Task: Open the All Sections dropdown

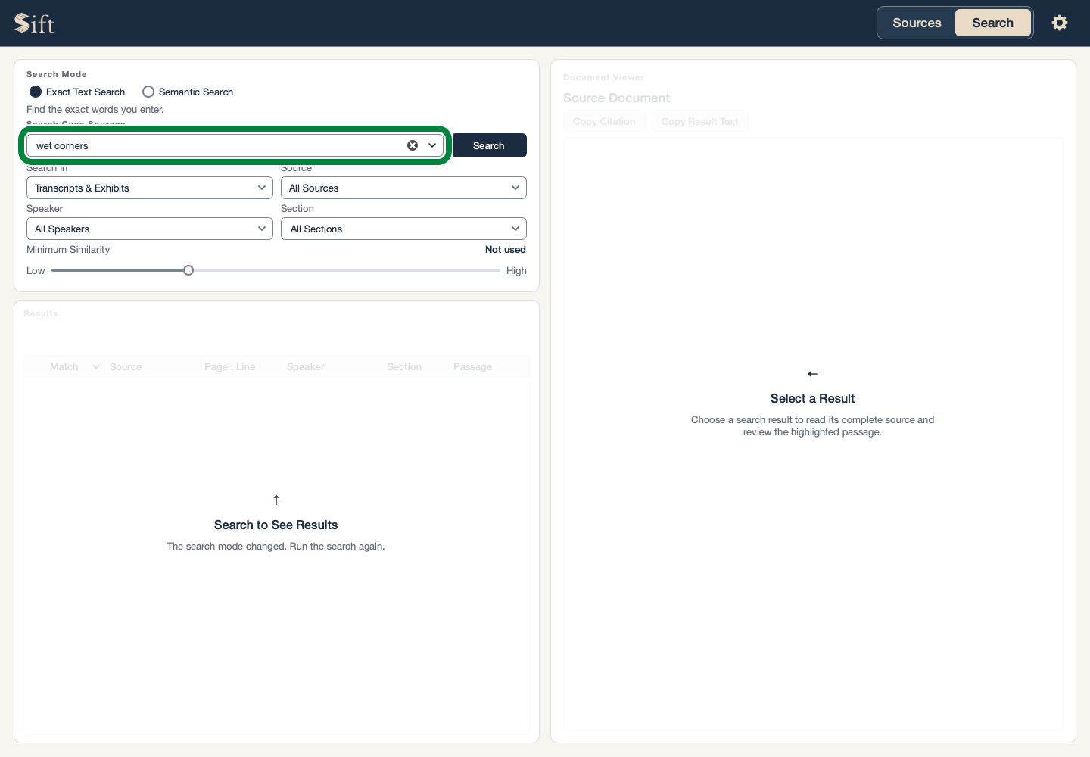Action: click(x=403, y=229)
